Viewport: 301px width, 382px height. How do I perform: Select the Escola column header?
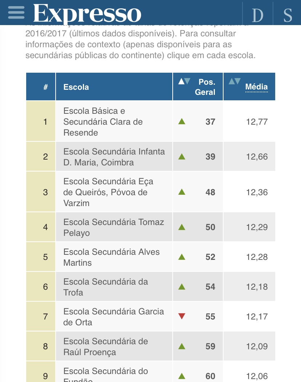click(x=76, y=87)
